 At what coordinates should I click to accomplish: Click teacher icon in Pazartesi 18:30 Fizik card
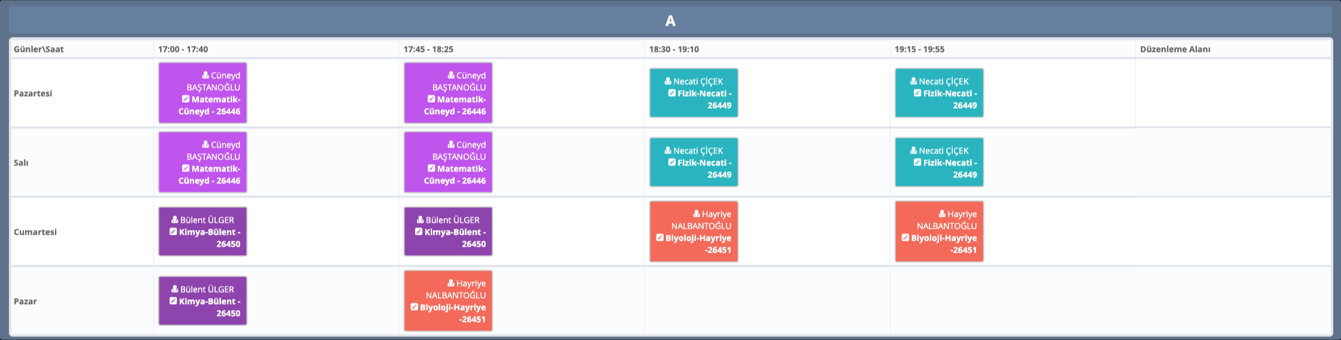coord(668,81)
